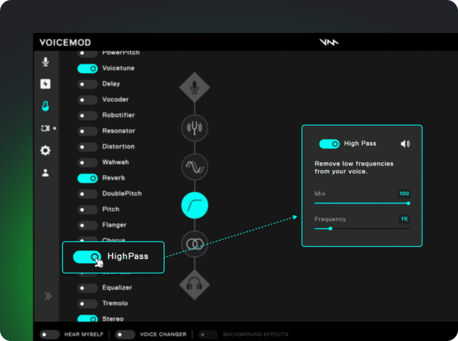458x341 pixels.
Task: Mute High Pass using speaker icon
Action: 406,144
